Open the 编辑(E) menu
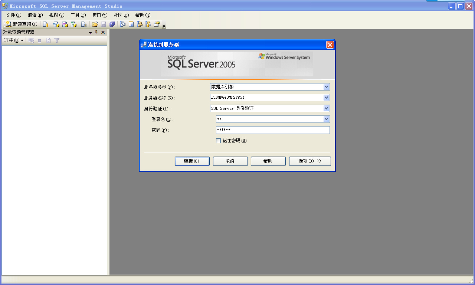Viewport: 475px width, 285px height. (x=35, y=15)
